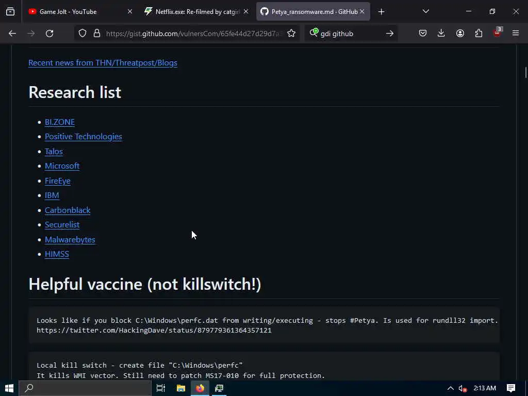
Task: Show site security padlock info
Action: pos(97,34)
